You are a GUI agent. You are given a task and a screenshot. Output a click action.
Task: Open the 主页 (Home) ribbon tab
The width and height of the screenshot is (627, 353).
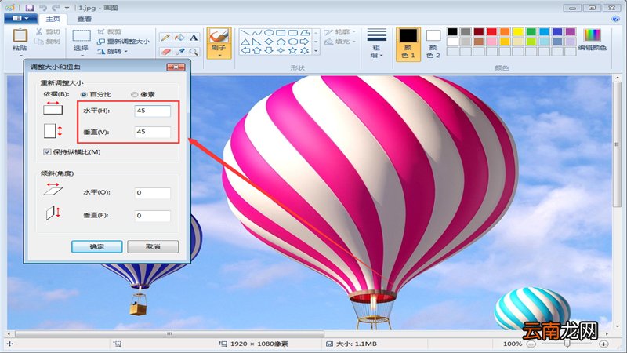[53, 19]
